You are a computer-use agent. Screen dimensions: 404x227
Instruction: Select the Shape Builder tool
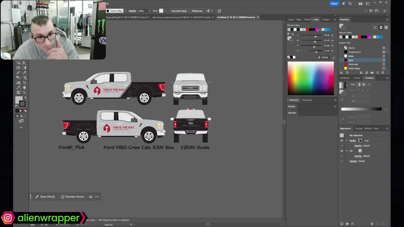[18, 63]
